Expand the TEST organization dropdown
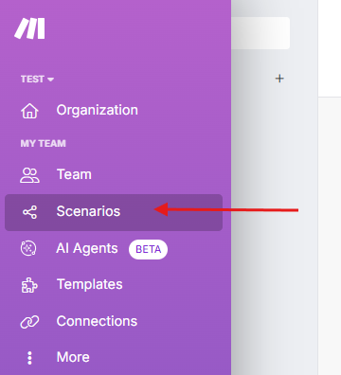This screenshot has width=341, height=375. [37, 79]
